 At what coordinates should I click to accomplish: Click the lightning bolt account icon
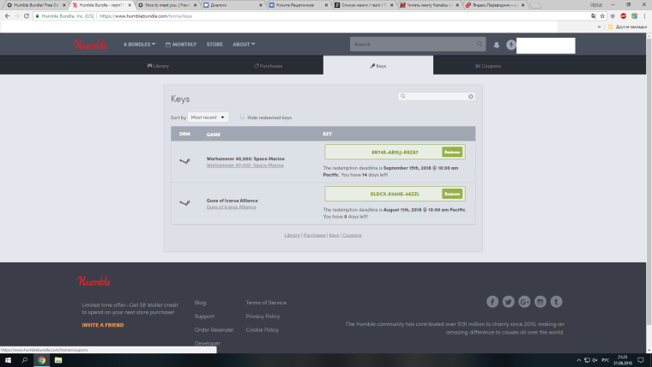coord(510,45)
